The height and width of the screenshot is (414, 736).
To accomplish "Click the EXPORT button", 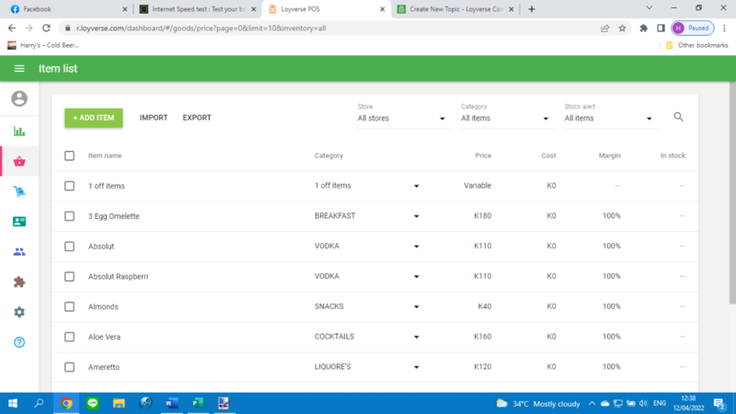I will (x=197, y=118).
